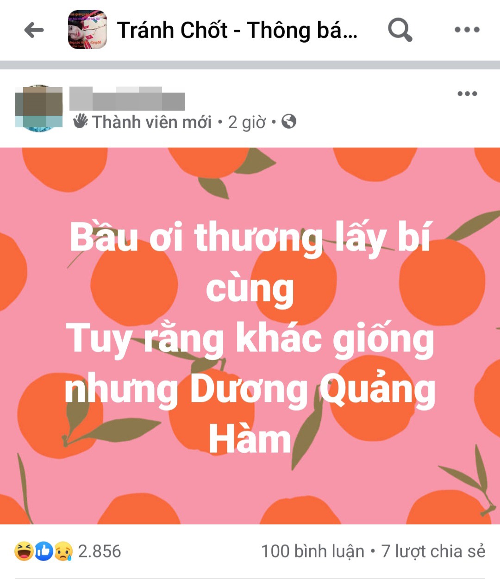The width and height of the screenshot is (500, 581).
Task: Open the 100 bình luận comments
Action: tap(313, 551)
